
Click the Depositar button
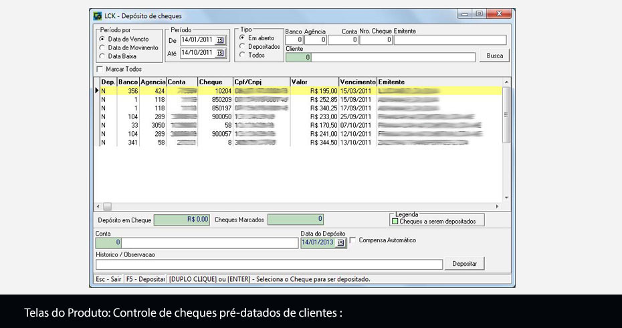(465, 264)
